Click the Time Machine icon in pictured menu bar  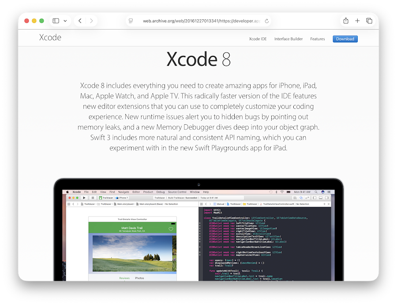tap(271, 192)
